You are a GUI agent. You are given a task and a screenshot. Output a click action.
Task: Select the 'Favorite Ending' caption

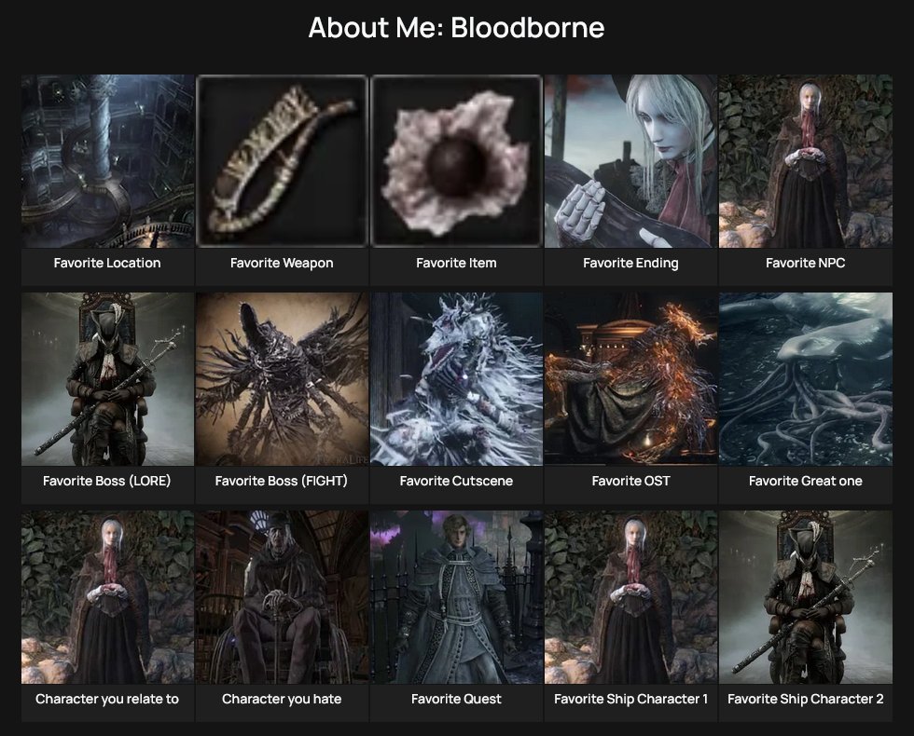point(630,263)
